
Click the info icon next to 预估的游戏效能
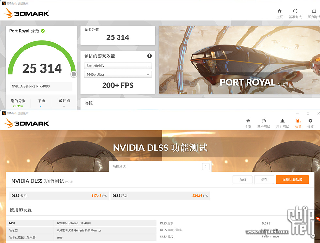pos(150,56)
